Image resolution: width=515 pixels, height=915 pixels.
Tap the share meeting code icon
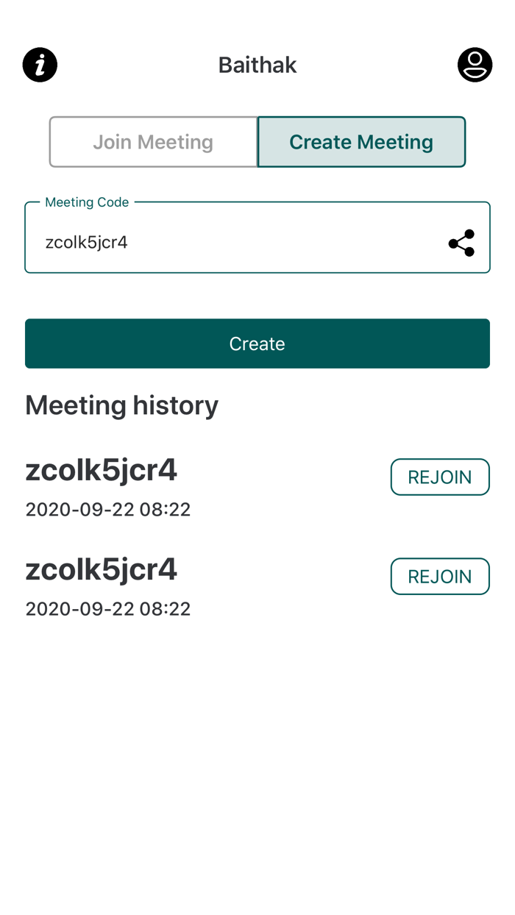461,243
